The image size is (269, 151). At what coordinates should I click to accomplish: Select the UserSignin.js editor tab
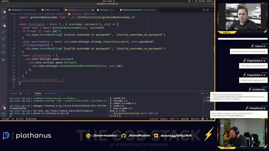pos(79,10)
